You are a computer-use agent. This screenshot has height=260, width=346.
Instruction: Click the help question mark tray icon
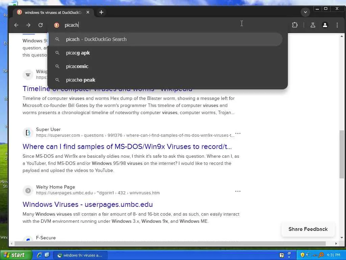[281, 255]
